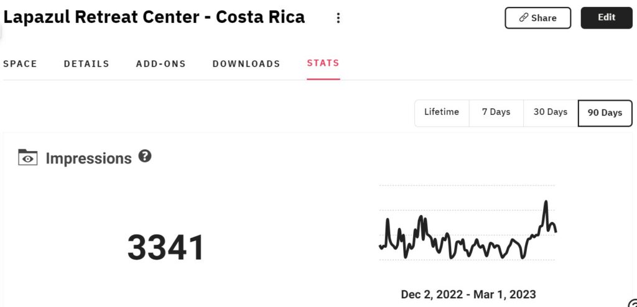Click the Lapazul Retreat Center title
This screenshot has height=307, width=637.
[x=154, y=17]
